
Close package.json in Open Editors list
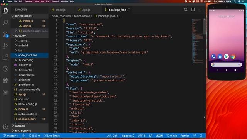[x=16, y=31]
